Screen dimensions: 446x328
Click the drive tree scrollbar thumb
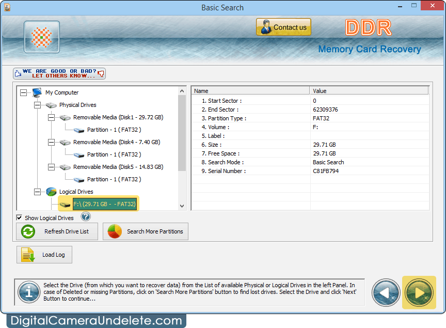click(x=182, y=133)
